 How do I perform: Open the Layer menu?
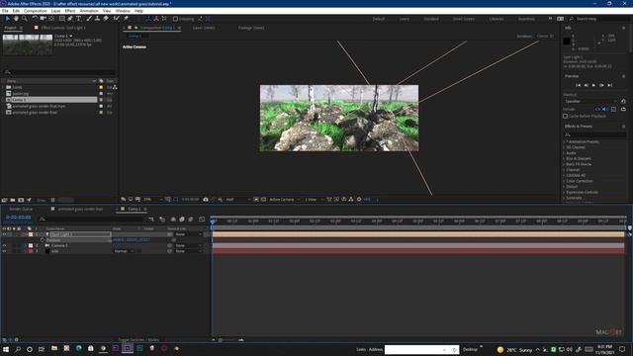click(55, 11)
